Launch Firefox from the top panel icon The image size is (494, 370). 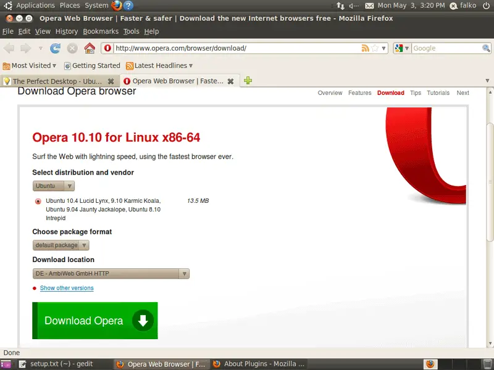click(117, 6)
